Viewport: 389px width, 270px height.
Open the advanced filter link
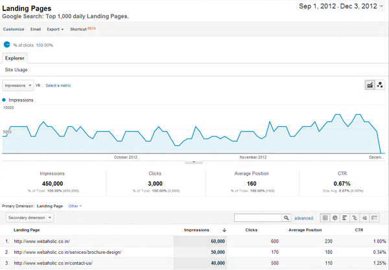[303, 218]
